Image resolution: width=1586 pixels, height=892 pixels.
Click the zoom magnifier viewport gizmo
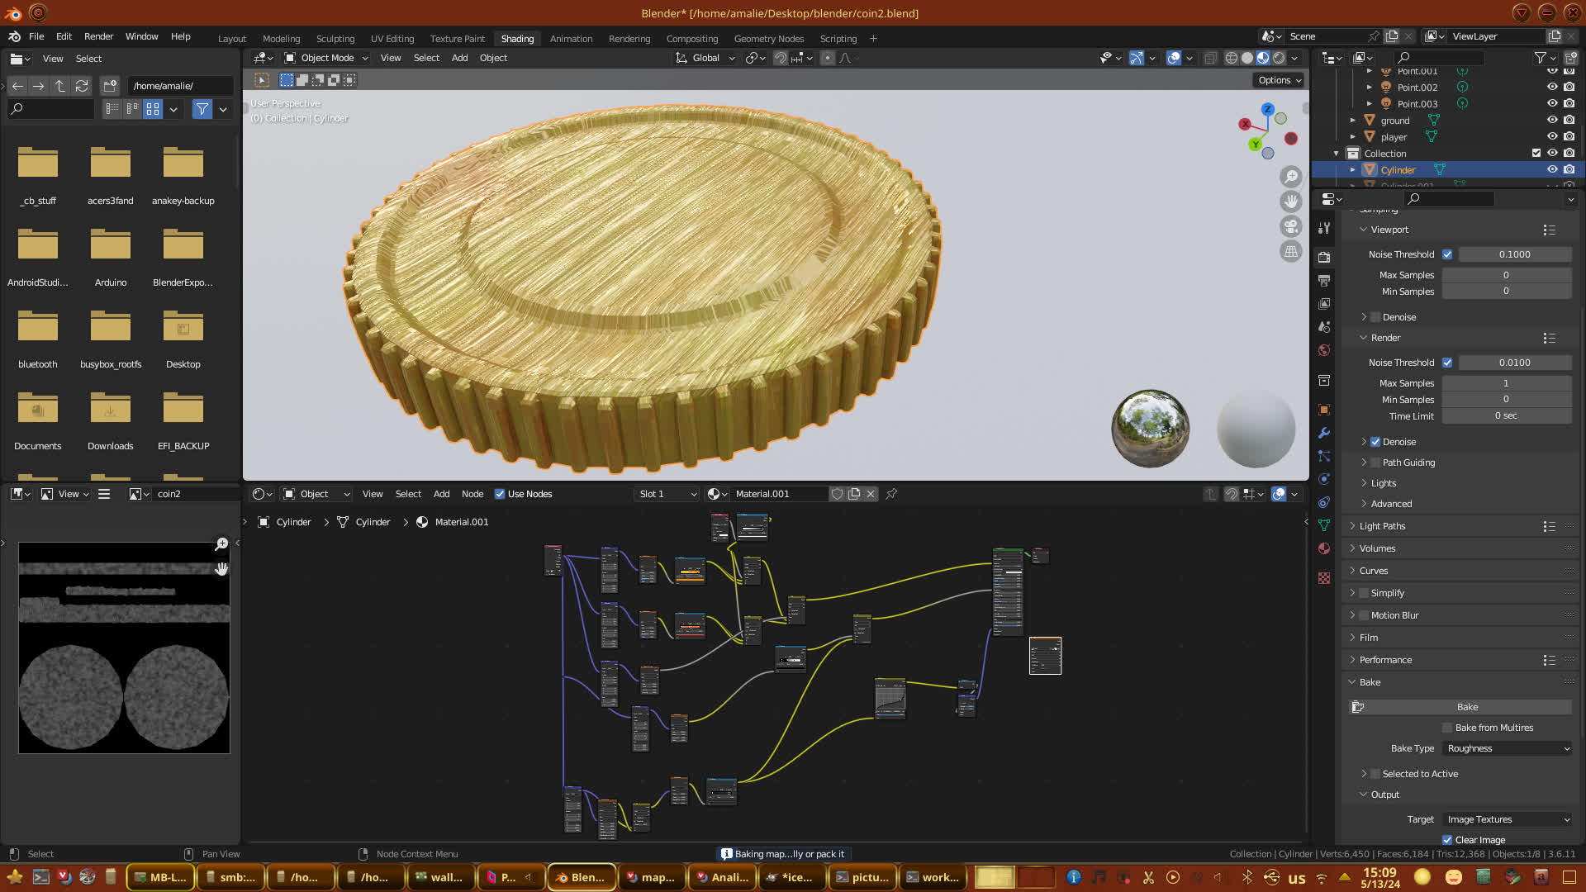click(x=1290, y=177)
